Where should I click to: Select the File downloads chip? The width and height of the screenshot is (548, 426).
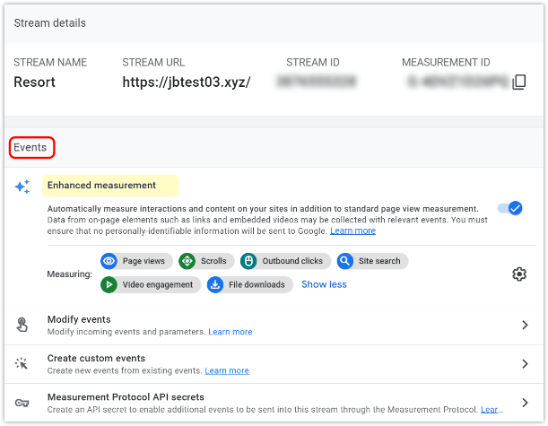[x=248, y=284]
